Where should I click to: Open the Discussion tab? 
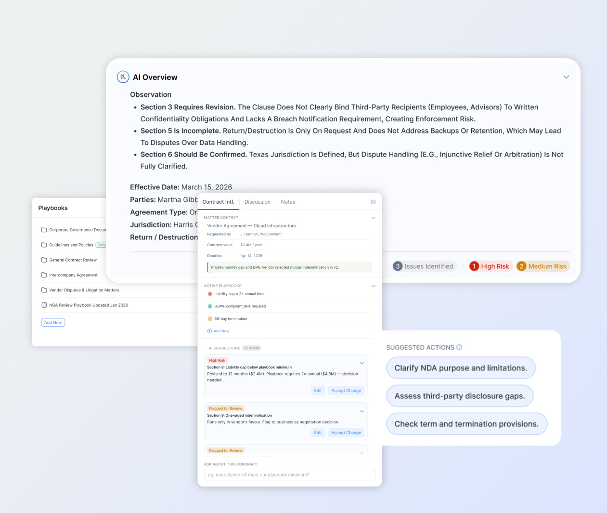(x=258, y=202)
